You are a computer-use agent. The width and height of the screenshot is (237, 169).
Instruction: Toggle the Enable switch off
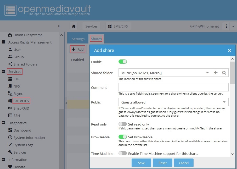point(122,62)
